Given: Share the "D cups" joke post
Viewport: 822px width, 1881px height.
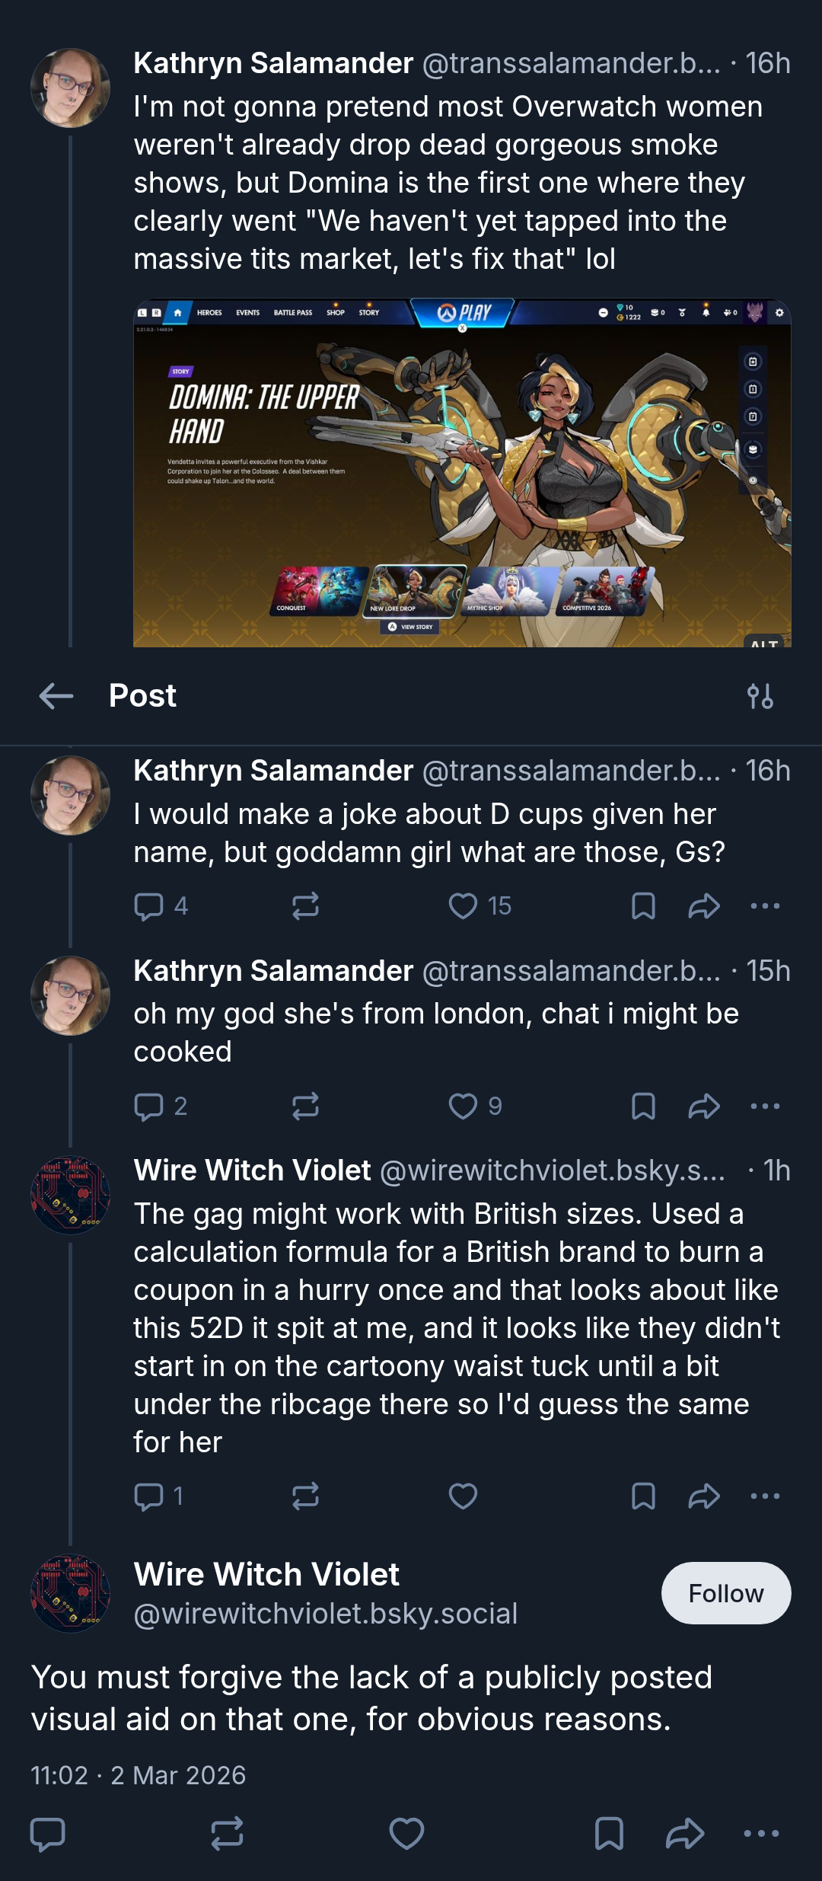Looking at the screenshot, I should 704,905.
